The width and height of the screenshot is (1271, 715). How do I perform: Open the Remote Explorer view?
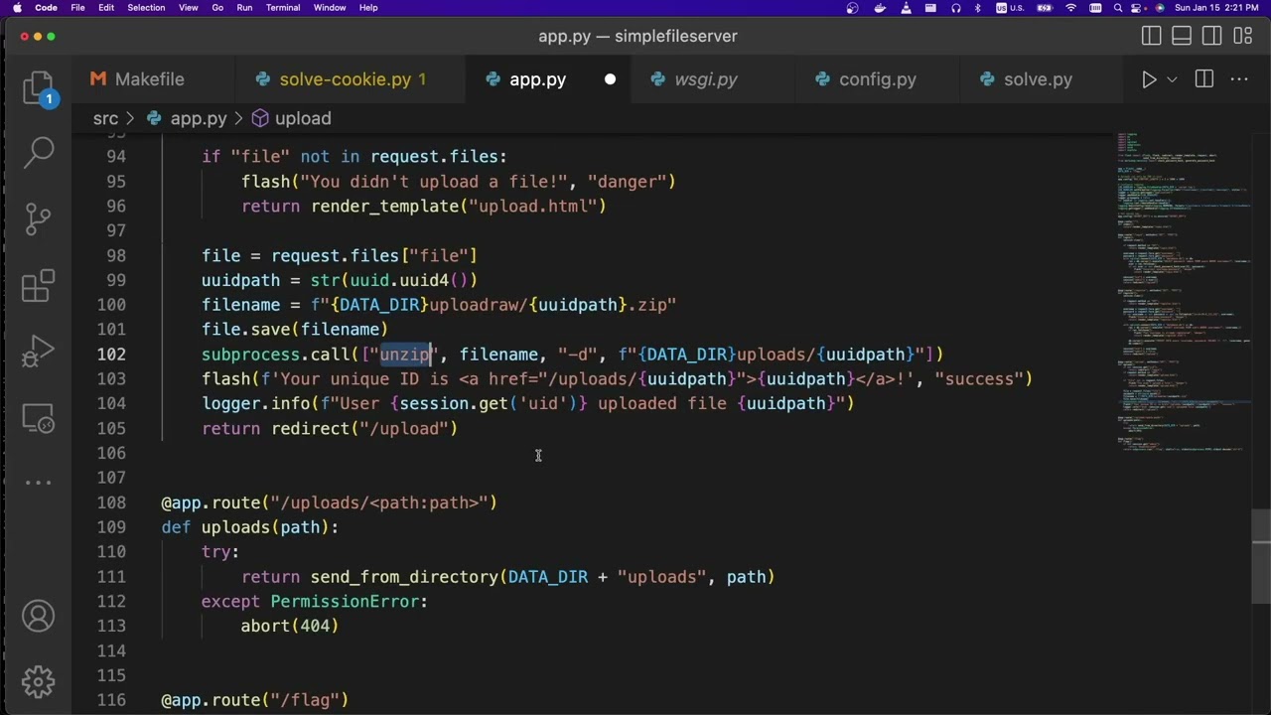click(38, 418)
